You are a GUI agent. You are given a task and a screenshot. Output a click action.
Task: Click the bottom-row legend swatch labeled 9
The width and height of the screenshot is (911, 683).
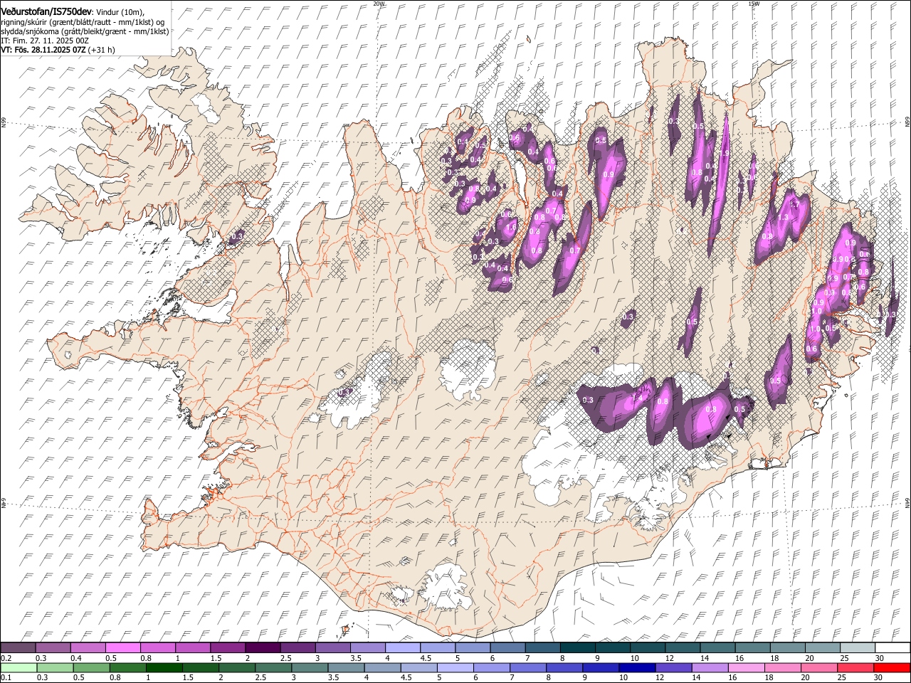pyautogui.click(x=600, y=668)
